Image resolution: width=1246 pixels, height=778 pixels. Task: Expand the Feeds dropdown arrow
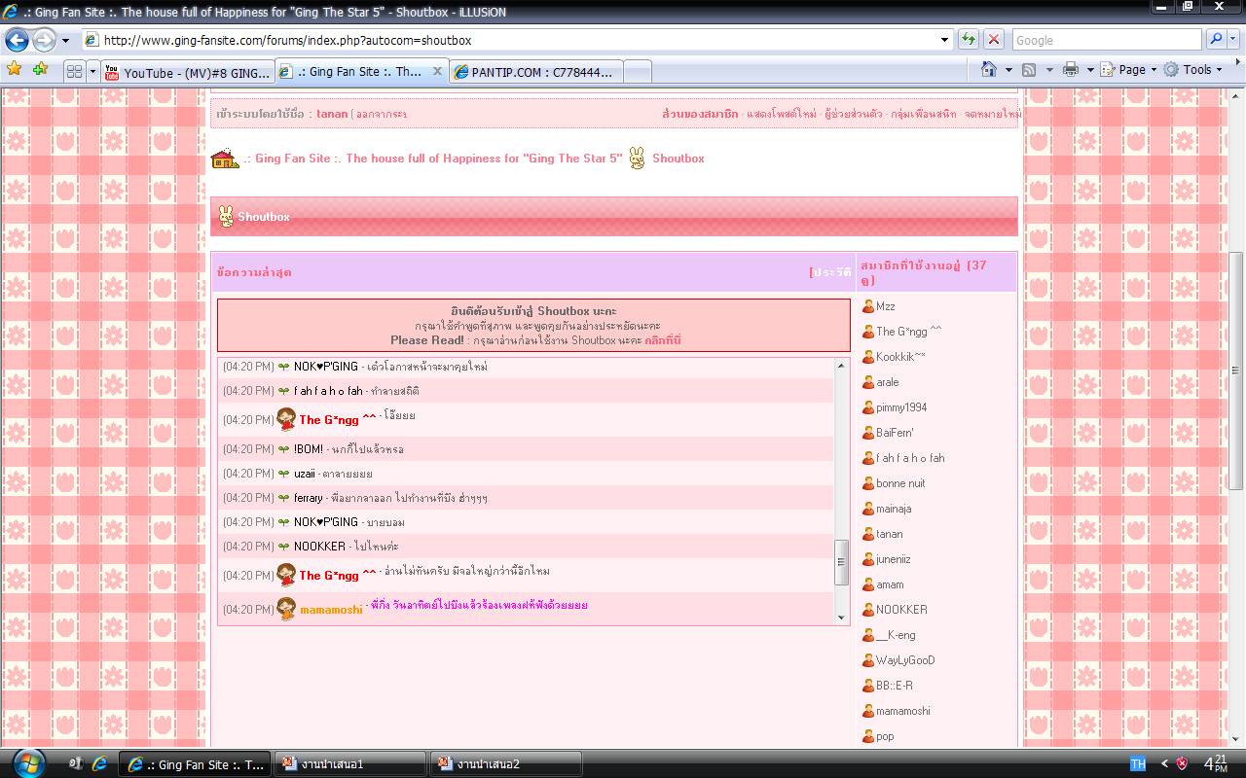coord(1047,70)
